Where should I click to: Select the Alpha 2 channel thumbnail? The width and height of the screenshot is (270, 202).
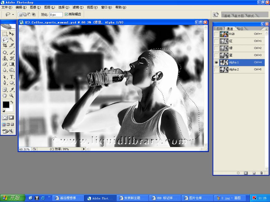pos(224,69)
